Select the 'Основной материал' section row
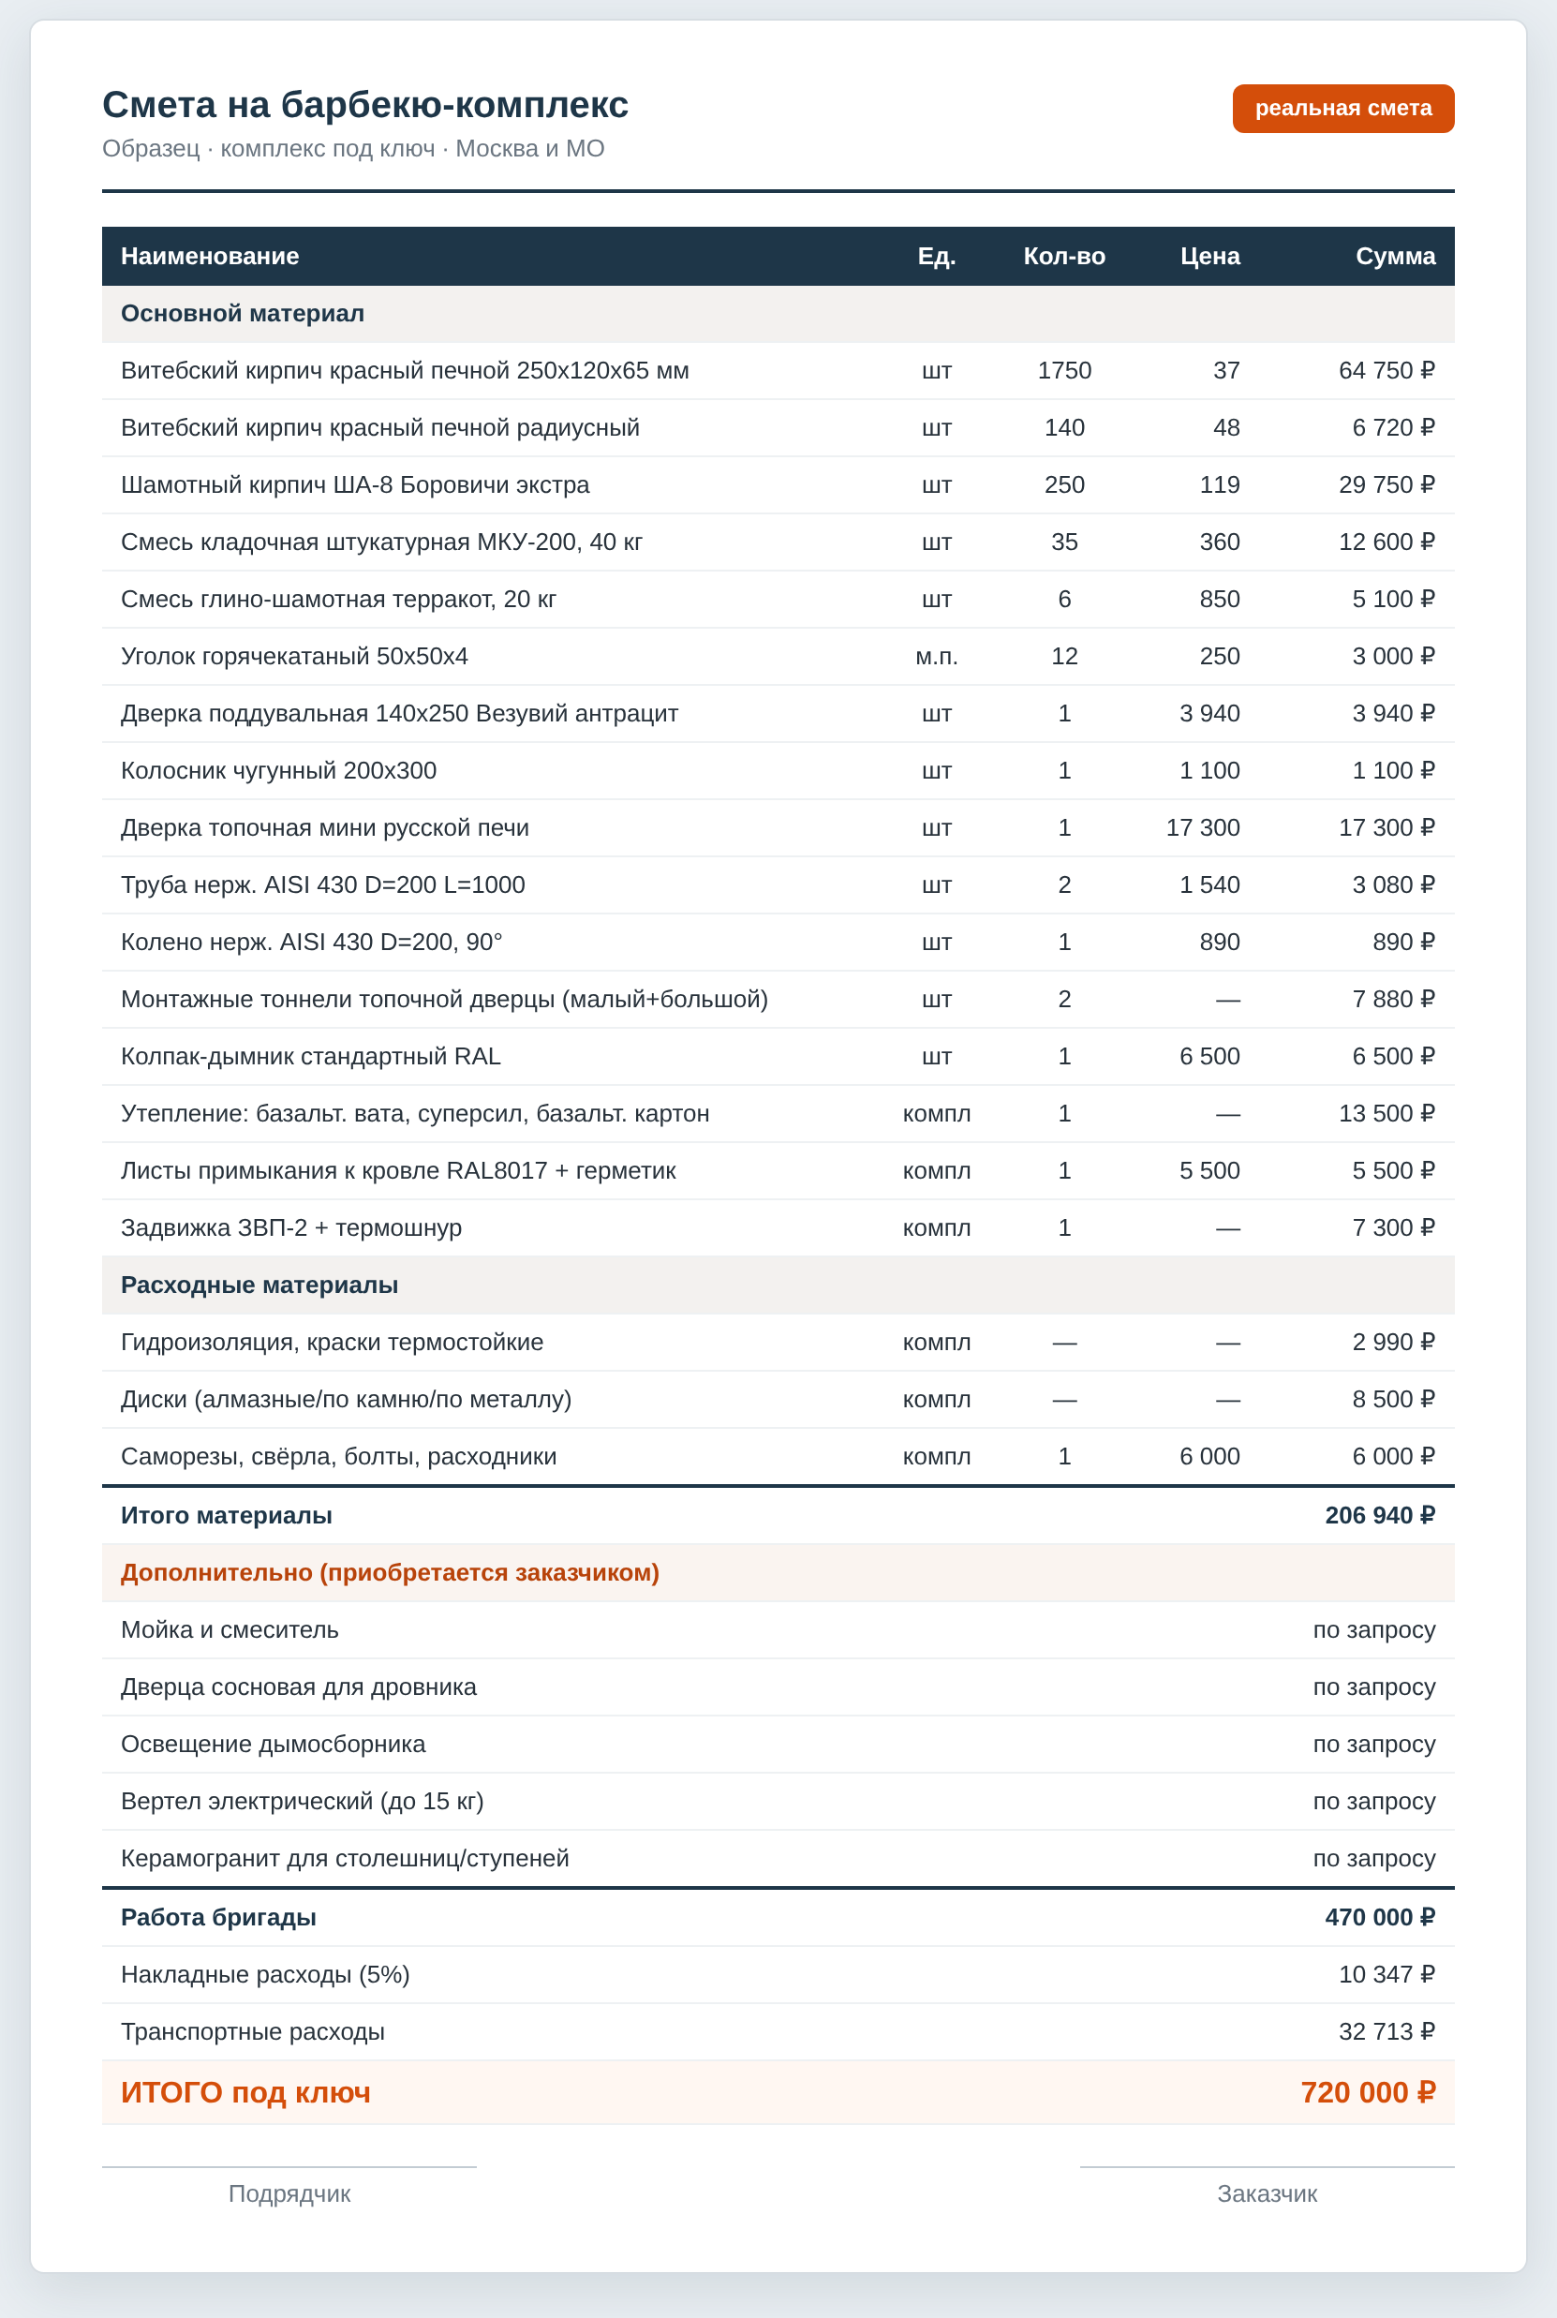The width and height of the screenshot is (1557, 2318). click(778, 314)
